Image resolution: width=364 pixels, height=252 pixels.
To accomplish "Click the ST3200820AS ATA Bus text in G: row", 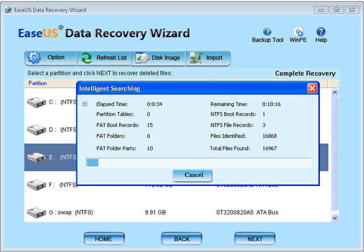I will [x=247, y=212].
